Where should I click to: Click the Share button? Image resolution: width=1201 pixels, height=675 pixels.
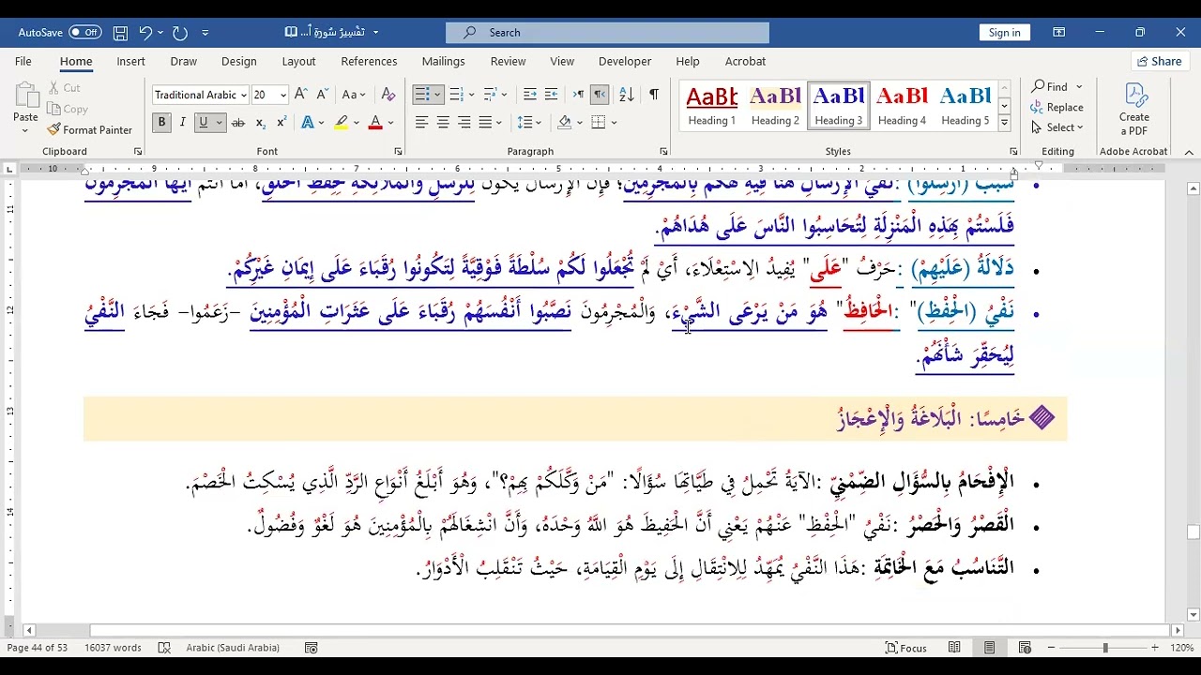click(x=1160, y=61)
